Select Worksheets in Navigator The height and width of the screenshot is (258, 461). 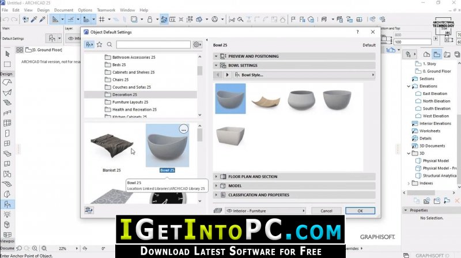(x=429, y=131)
